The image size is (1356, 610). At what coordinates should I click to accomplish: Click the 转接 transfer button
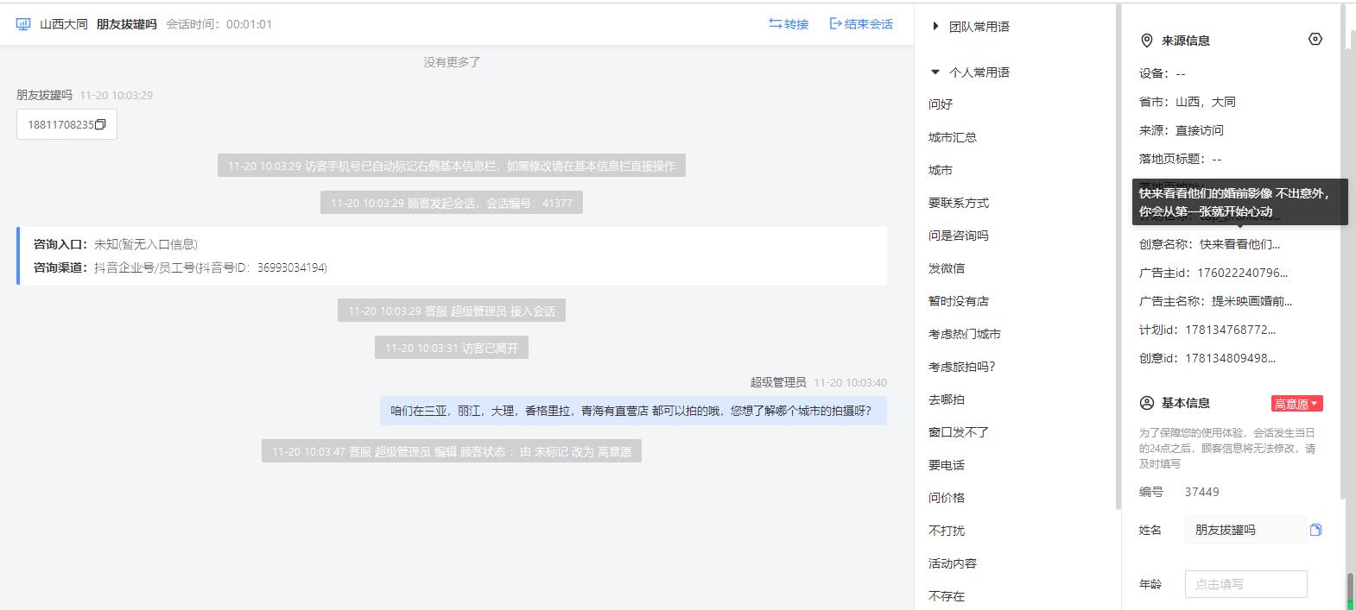click(x=789, y=24)
